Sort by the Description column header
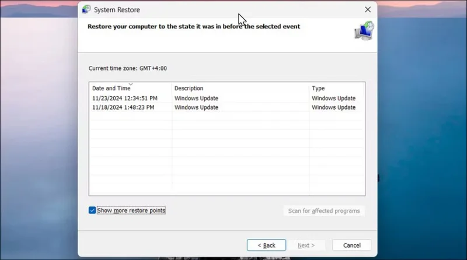Image resolution: width=467 pixels, height=260 pixels. 189,89
